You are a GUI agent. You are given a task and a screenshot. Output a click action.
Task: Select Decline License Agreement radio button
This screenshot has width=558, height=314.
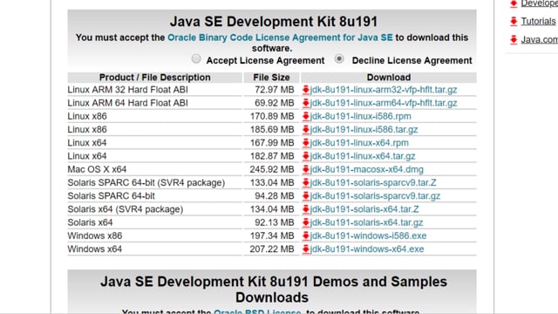[339, 58]
